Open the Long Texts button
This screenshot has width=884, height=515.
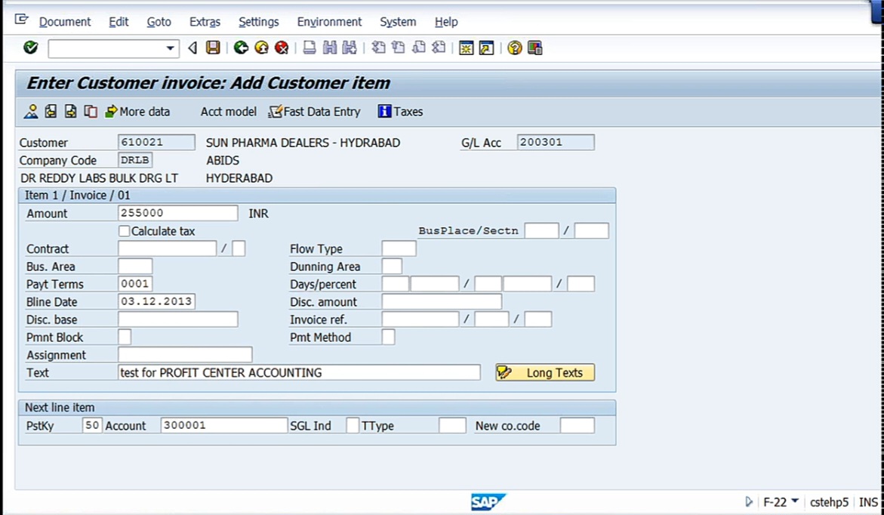545,372
